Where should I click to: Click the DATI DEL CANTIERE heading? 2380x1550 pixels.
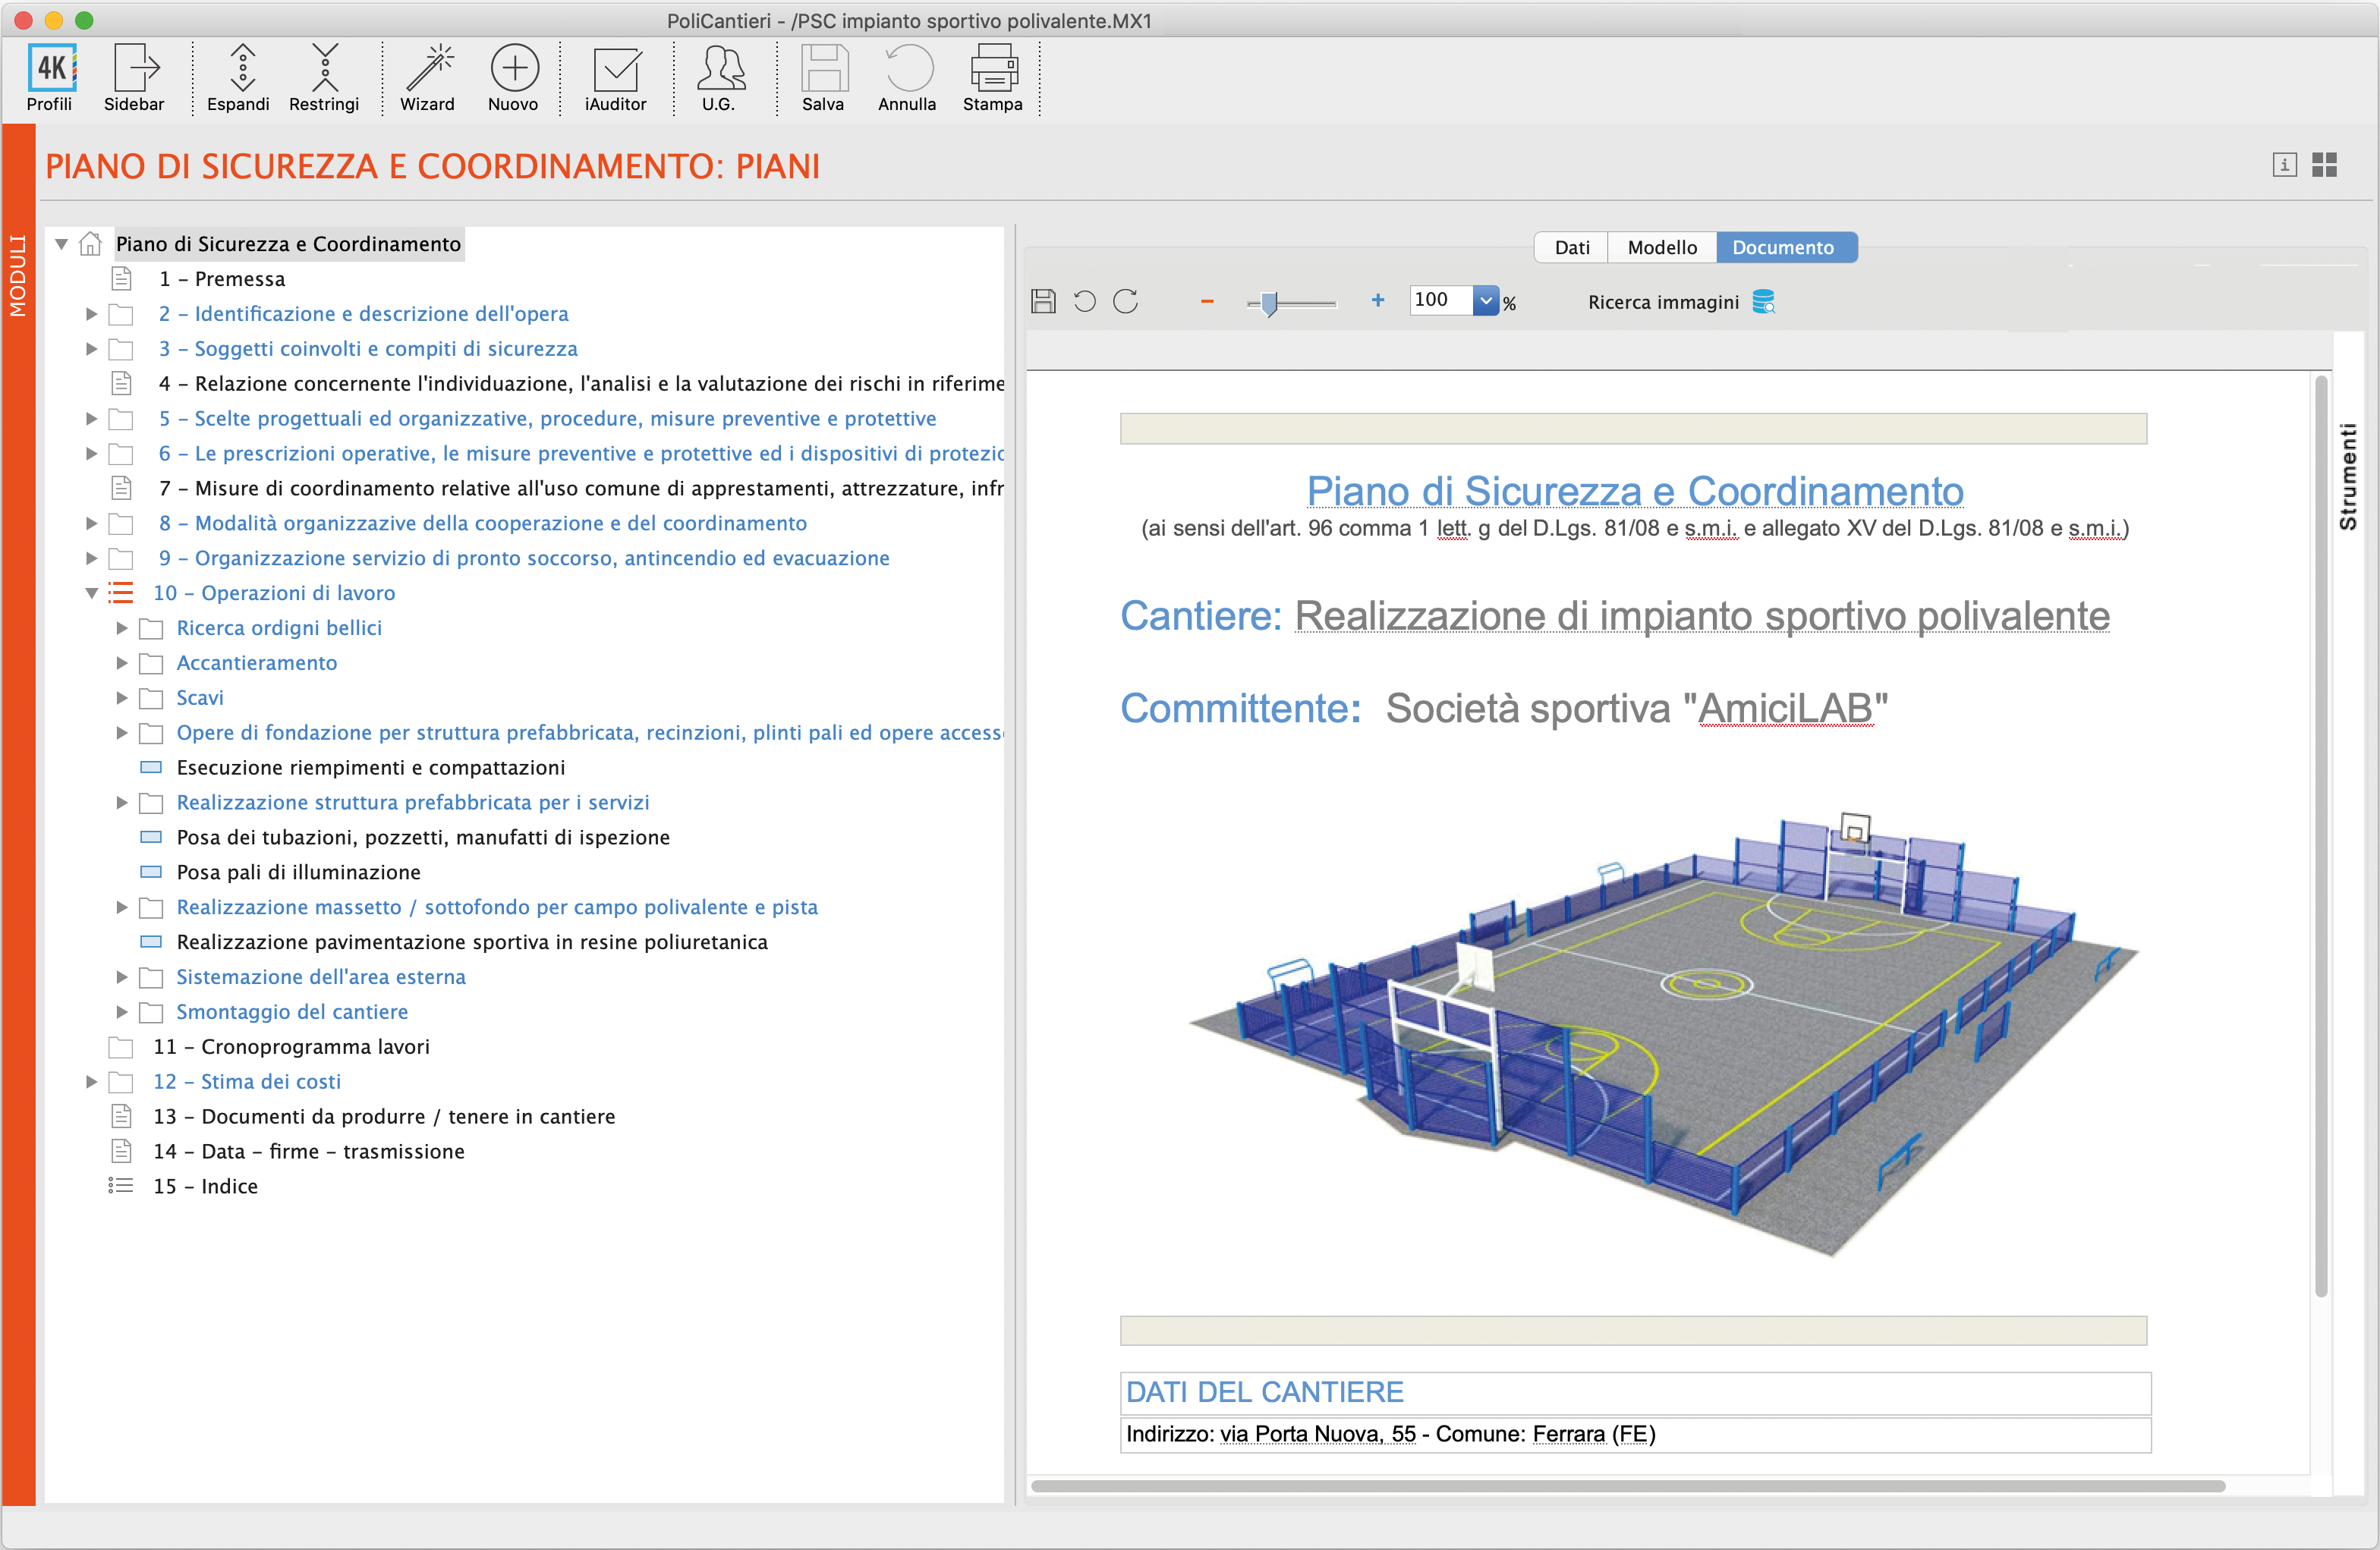point(1265,1392)
